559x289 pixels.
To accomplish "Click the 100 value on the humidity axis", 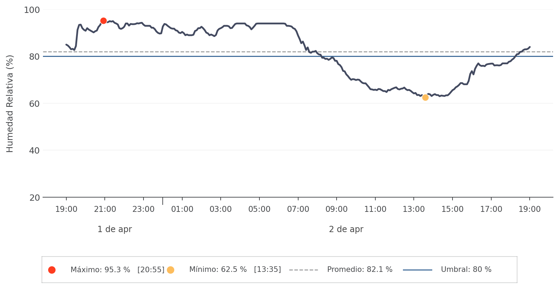I will (x=32, y=10).
